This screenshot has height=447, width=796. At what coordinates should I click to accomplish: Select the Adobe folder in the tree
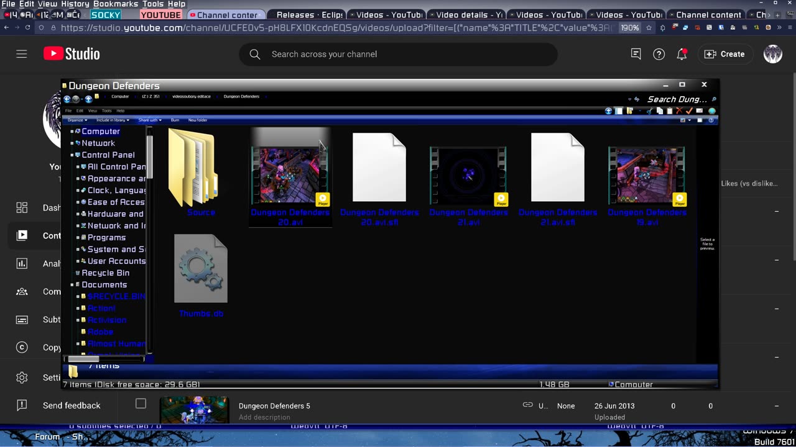[100, 332]
